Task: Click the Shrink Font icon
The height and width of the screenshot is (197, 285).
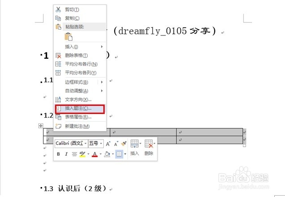Action: [116, 144]
